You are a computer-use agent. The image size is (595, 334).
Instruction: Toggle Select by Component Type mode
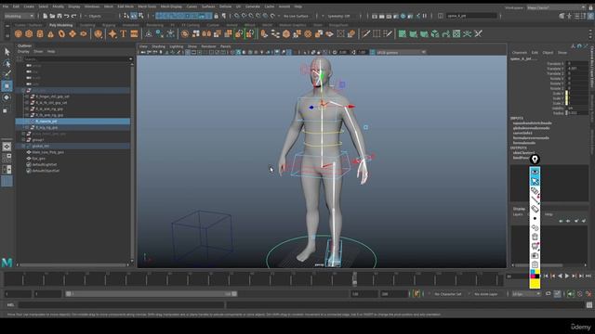(141, 16)
